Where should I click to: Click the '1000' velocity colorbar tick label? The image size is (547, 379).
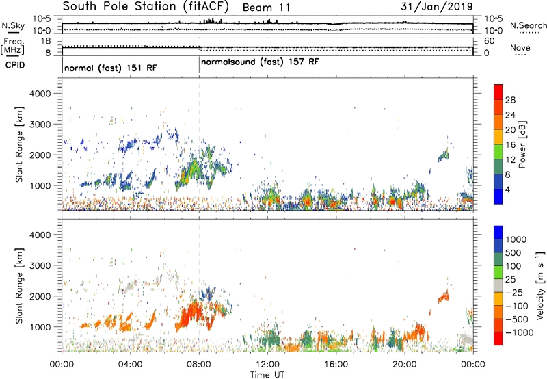click(516, 239)
